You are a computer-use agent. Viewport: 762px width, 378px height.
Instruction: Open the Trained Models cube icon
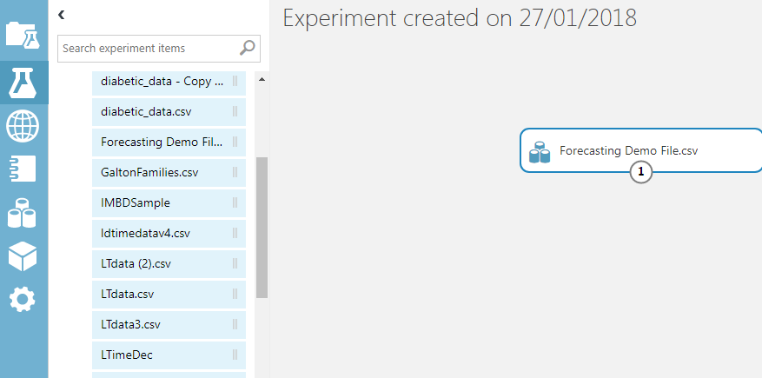tap(23, 255)
